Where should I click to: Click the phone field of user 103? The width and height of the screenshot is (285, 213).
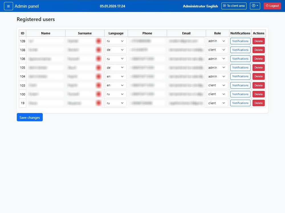(147, 85)
